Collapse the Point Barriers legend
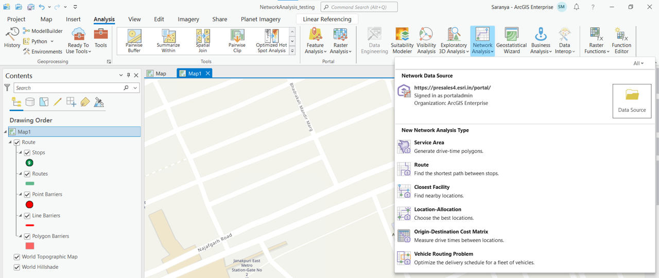The image size is (659, 278). (x=21, y=195)
